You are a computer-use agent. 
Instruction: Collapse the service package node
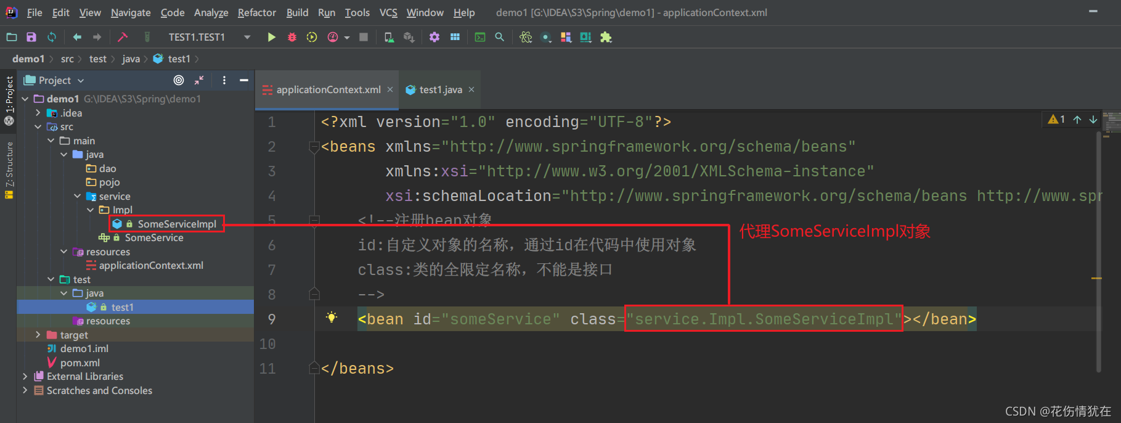(x=78, y=196)
